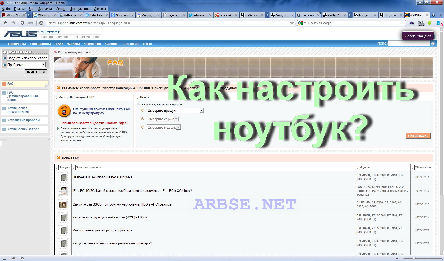Click the home icon beside Местонахождение
444x261 pixels.
click(55, 52)
